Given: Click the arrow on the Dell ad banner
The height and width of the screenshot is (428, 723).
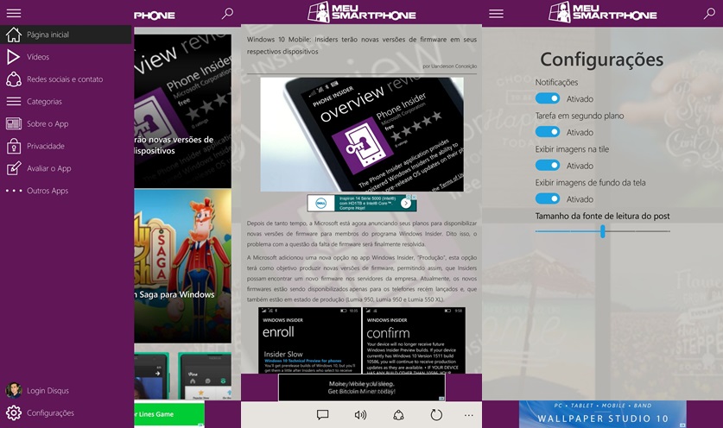Looking at the screenshot, I should tap(406, 203).
